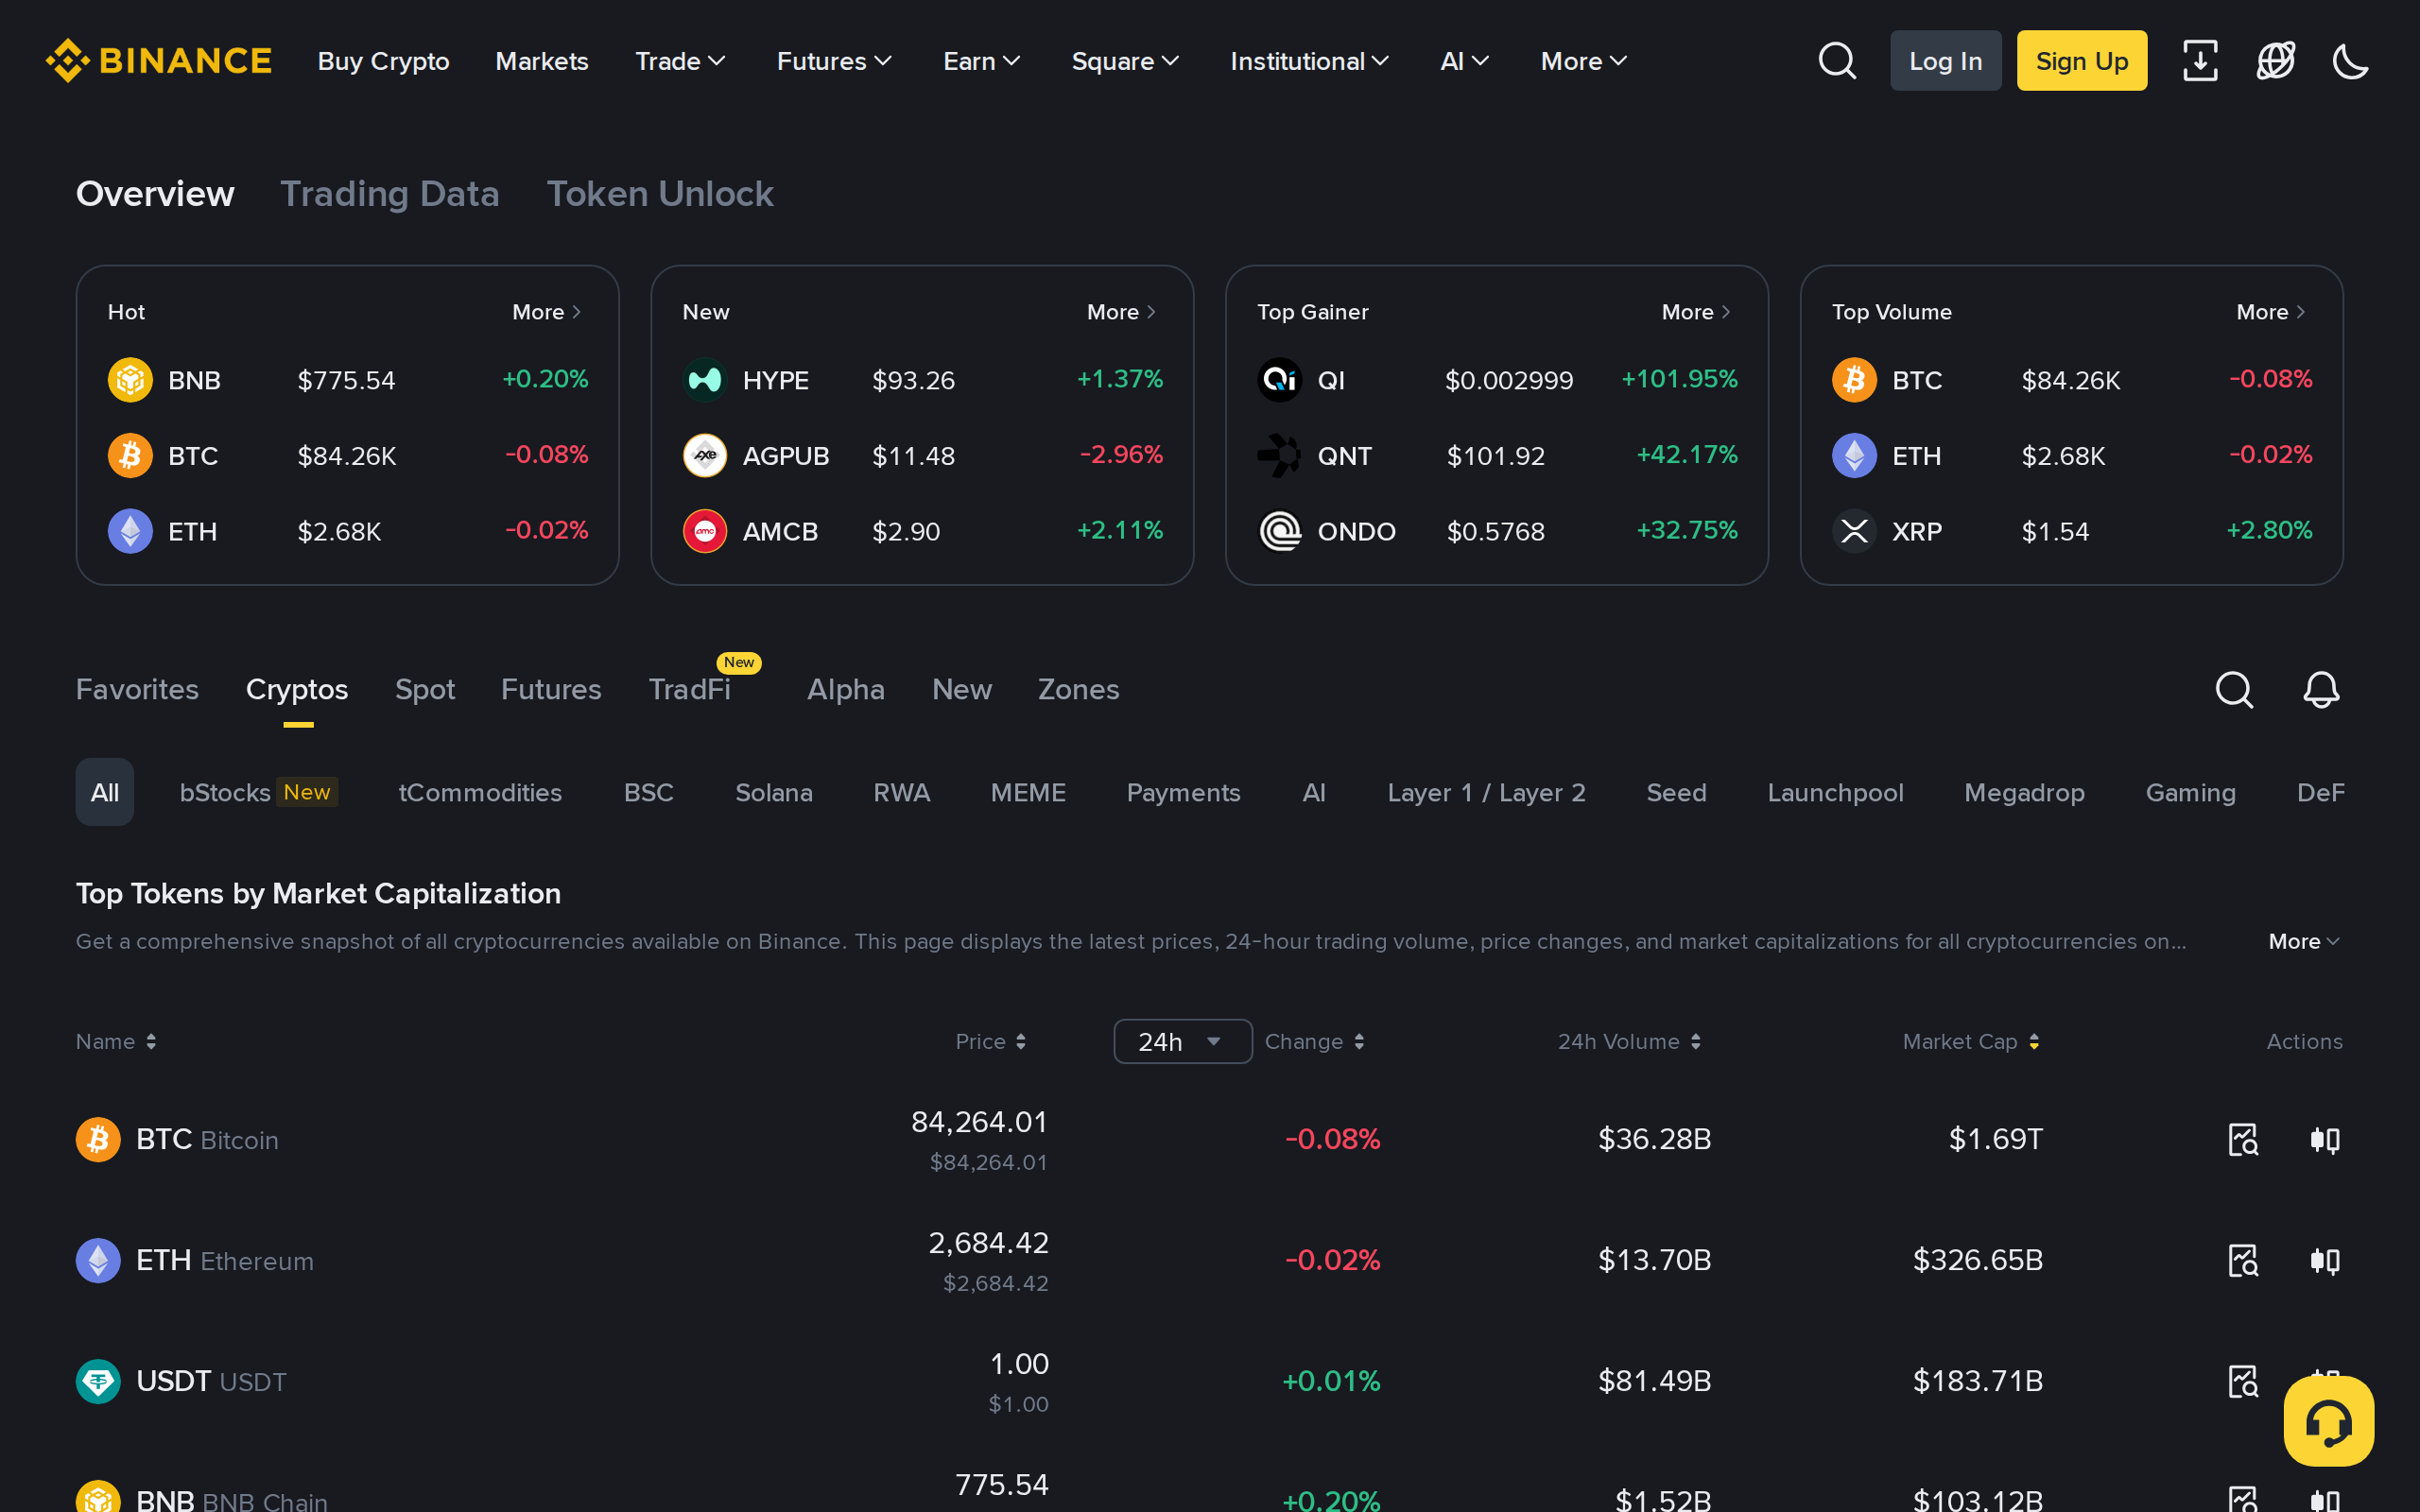Viewport: 2420px width, 1512px height.
Task: Click the Bitcoin icon in table row
Action: point(98,1140)
